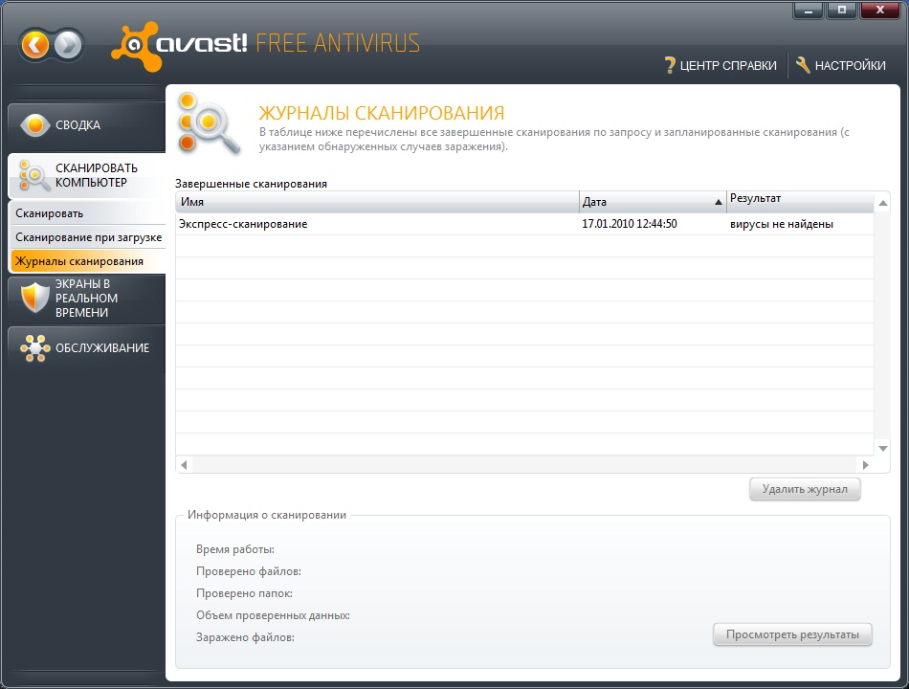Click the magnifier icon beside Сканировать компьютер
909x689 pixels.
pyautogui.click(x=33, y=176)
